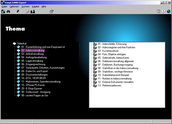172x124 pixels.
Task: Open video 03 - Kuvertausdruck
Action: click(108, 51)
